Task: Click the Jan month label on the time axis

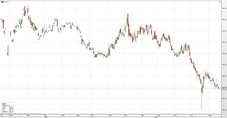Action: point(93,115)
